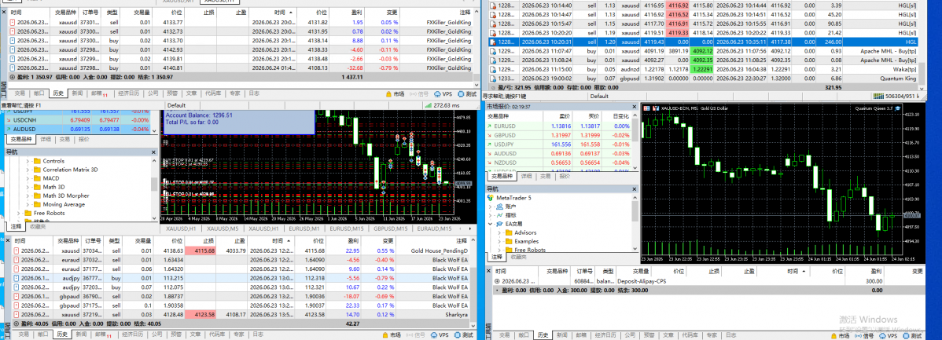Select XAUUSD,M5 chart tab
942x340 pixels.
pyautogui.click(x=223, y=228)
